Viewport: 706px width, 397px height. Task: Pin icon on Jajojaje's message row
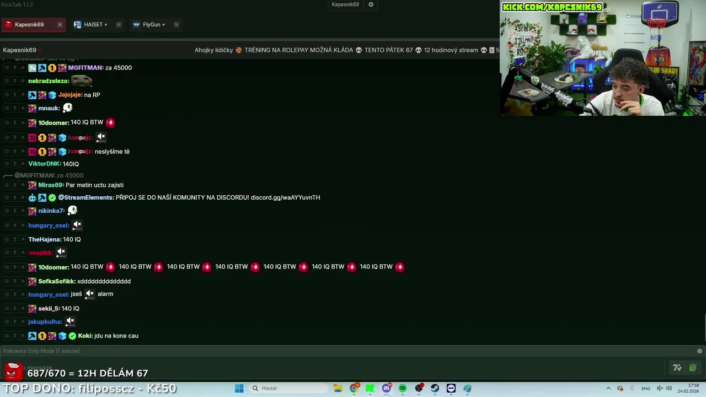point(23,95)
